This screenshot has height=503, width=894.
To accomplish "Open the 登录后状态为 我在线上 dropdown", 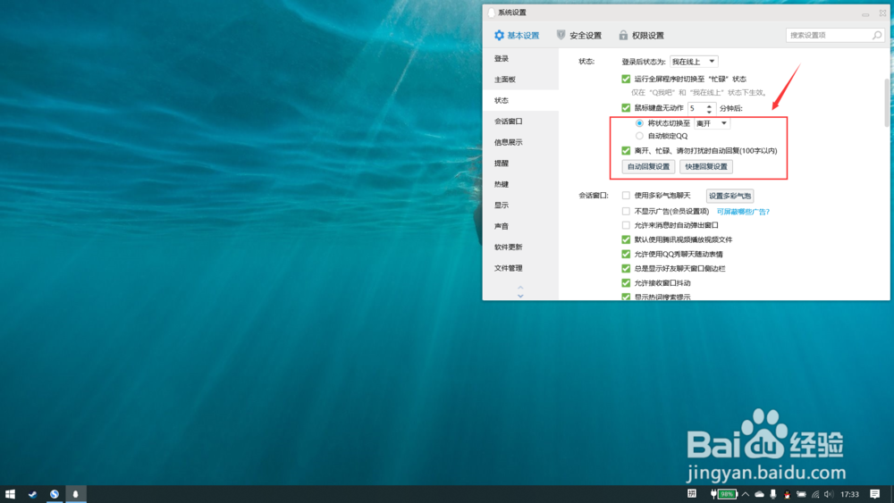I will tap(694, 62).
